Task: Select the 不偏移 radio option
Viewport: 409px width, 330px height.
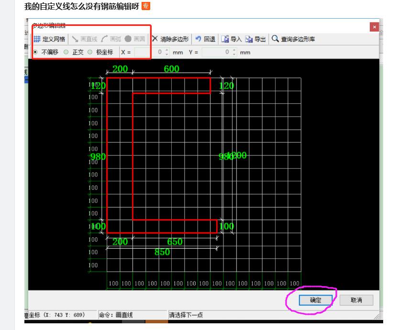Action: pos(46,52)
